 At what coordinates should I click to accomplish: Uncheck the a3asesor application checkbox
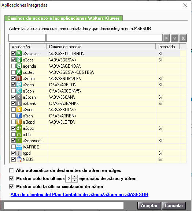coord(13,53)
